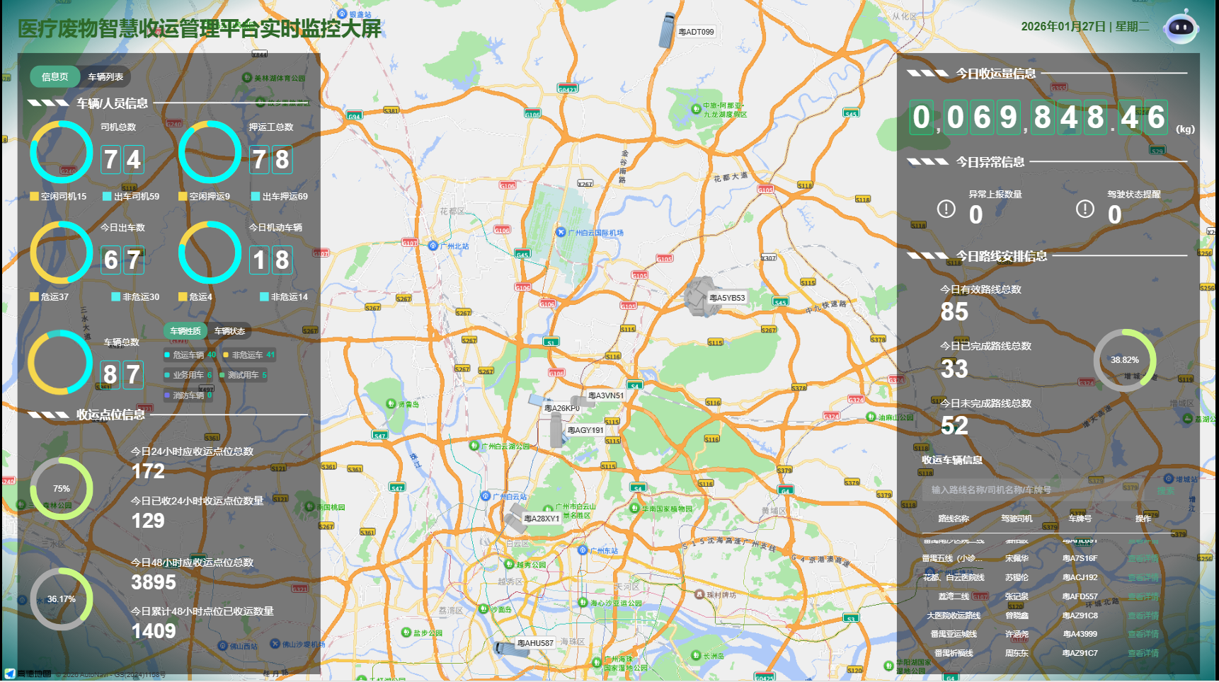Image resolution: width=1219 pixels, height=682 pixels.
Task: View details for 番禺五线 route
Action: (1143, 558)
